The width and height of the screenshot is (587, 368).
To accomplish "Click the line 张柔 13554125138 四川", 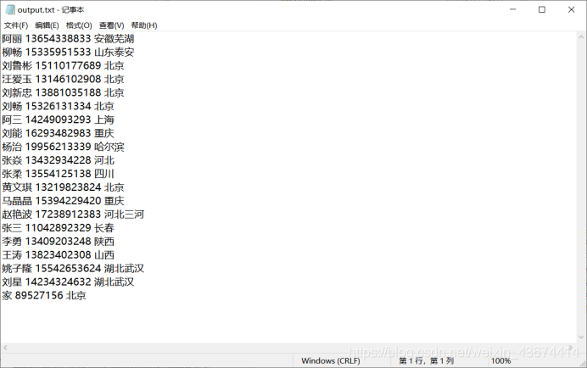I will 58,174.
